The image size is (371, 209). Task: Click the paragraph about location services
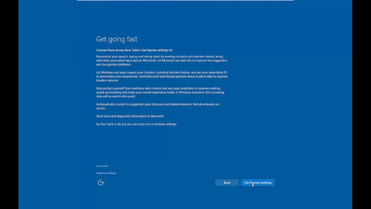click(x=162, y=77)
